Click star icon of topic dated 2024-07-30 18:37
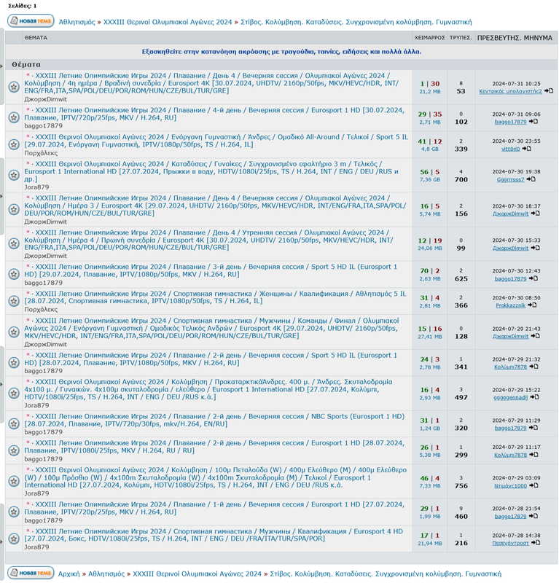Screen dimensions: 559x583 click(x=14, y=209)
